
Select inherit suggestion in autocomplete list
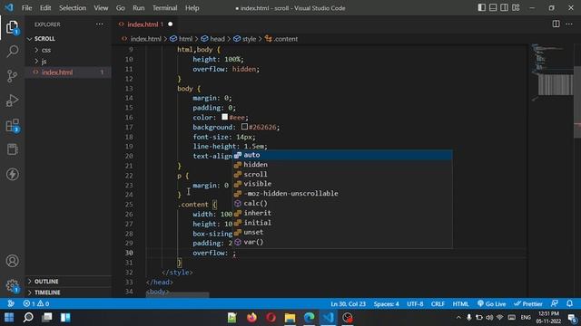click(342, 213)
